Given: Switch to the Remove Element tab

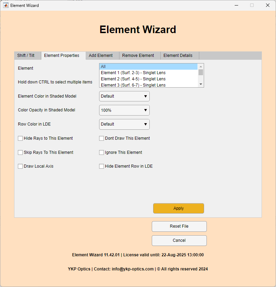Looking at the screenshot, I should pos(138,55).
